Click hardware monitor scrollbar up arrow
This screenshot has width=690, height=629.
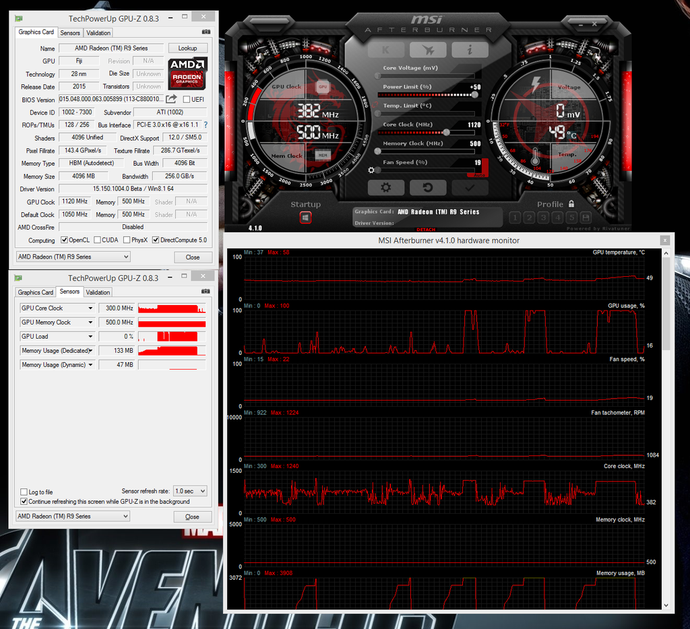666,253
